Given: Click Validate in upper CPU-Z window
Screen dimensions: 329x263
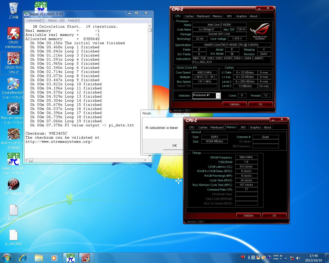Looking at the screenshot, I should (x=234, y=104).
